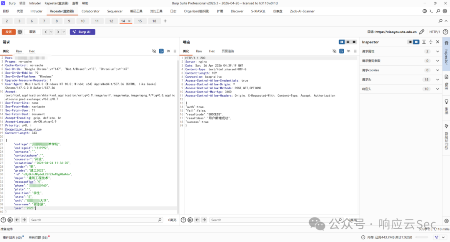Toggle response side-by-side layout view
Viewport: 450px width, 242px height.
(x=342, y=42)
